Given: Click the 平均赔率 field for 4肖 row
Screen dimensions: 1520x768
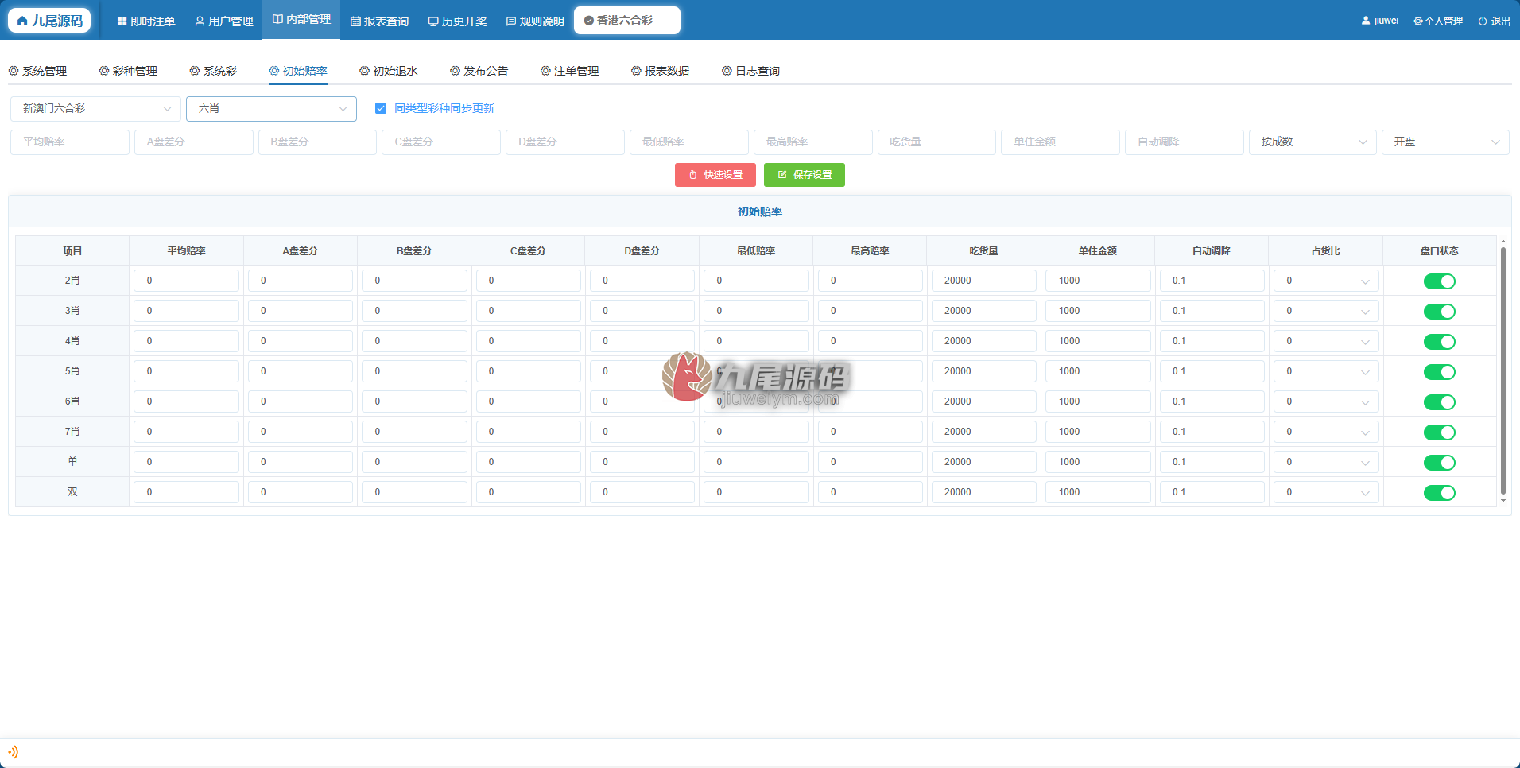Looking at the screenshot, I should click(x=186, y=341).
